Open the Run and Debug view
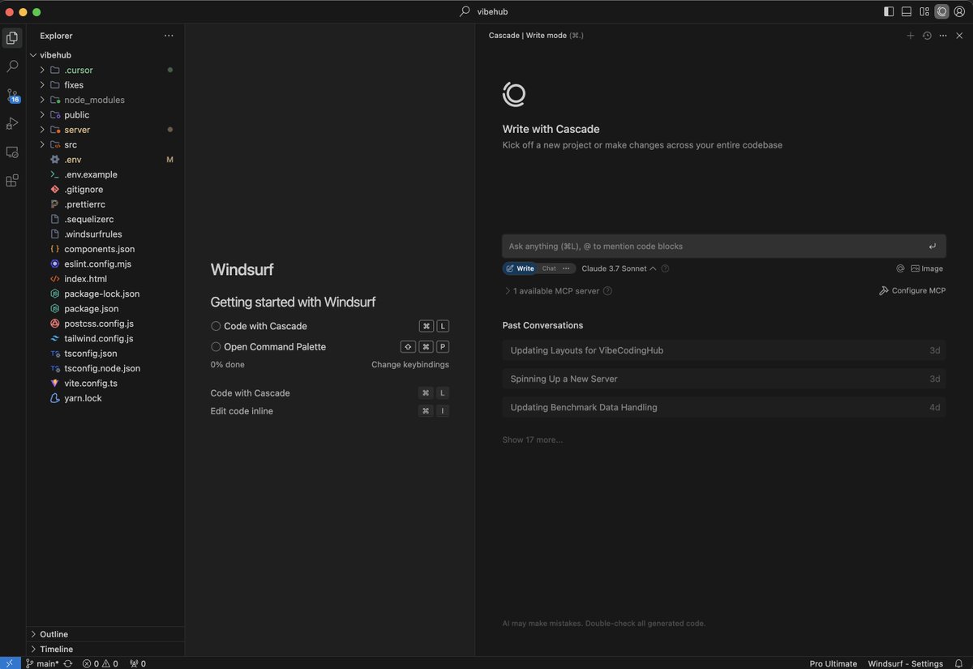The width and height of the screenshot is (973, 669). (x=12, y=123)
